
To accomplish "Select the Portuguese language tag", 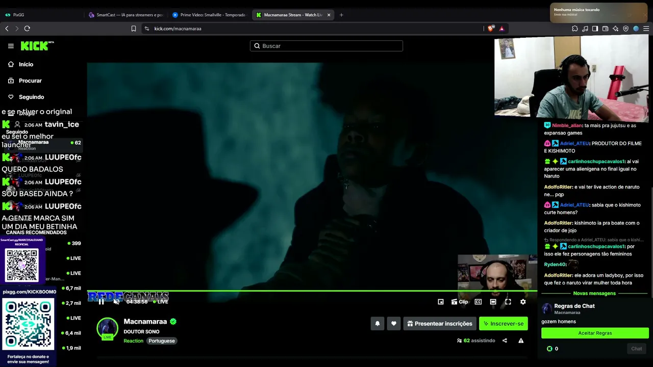I will coord(162,341).
